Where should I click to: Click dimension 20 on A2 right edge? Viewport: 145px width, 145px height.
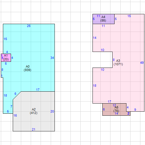52,111
